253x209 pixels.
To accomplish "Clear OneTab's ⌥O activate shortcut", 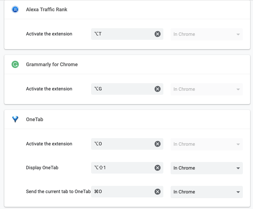I will coord(158,144).
